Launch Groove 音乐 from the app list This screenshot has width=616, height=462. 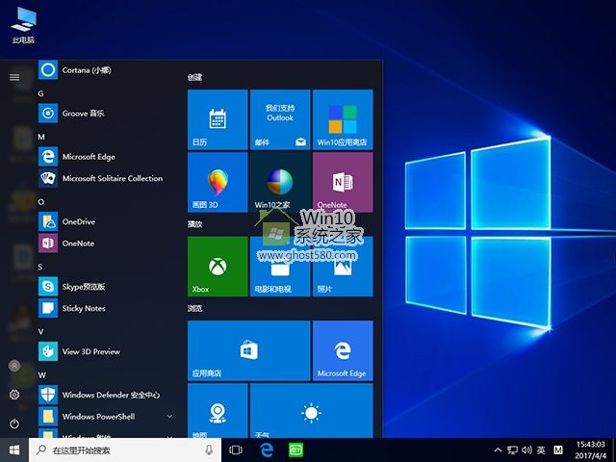83,114
